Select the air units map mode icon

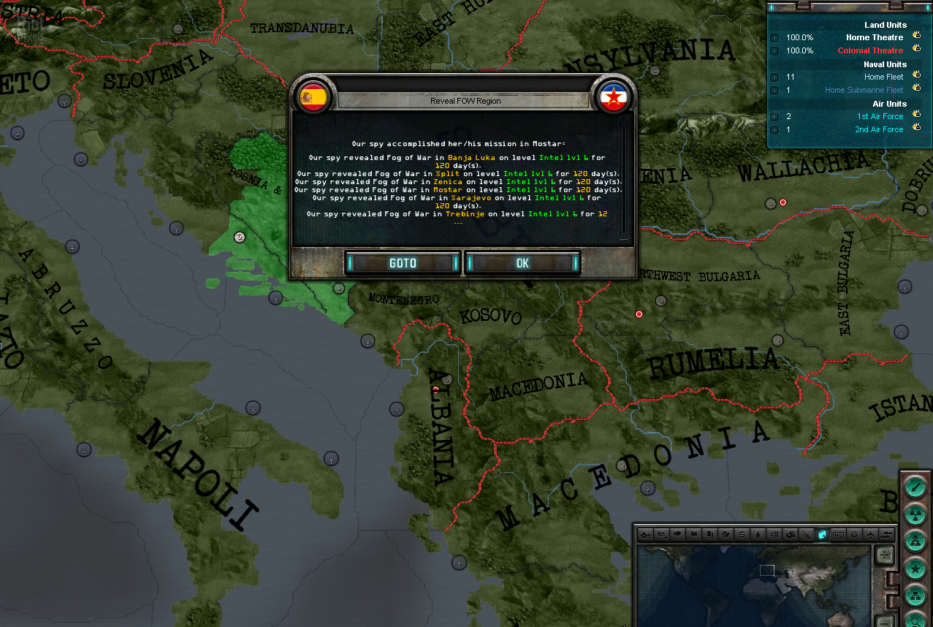click(870, 535)
